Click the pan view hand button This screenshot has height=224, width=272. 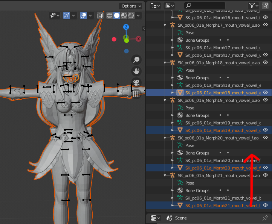(x=136, y=71)
